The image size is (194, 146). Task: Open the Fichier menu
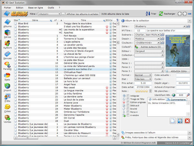pyautogui.click(x=7, y=8)
